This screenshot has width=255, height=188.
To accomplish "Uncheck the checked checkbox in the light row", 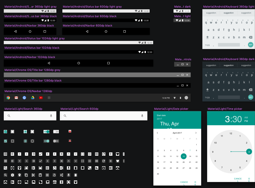I will [6, 131].
